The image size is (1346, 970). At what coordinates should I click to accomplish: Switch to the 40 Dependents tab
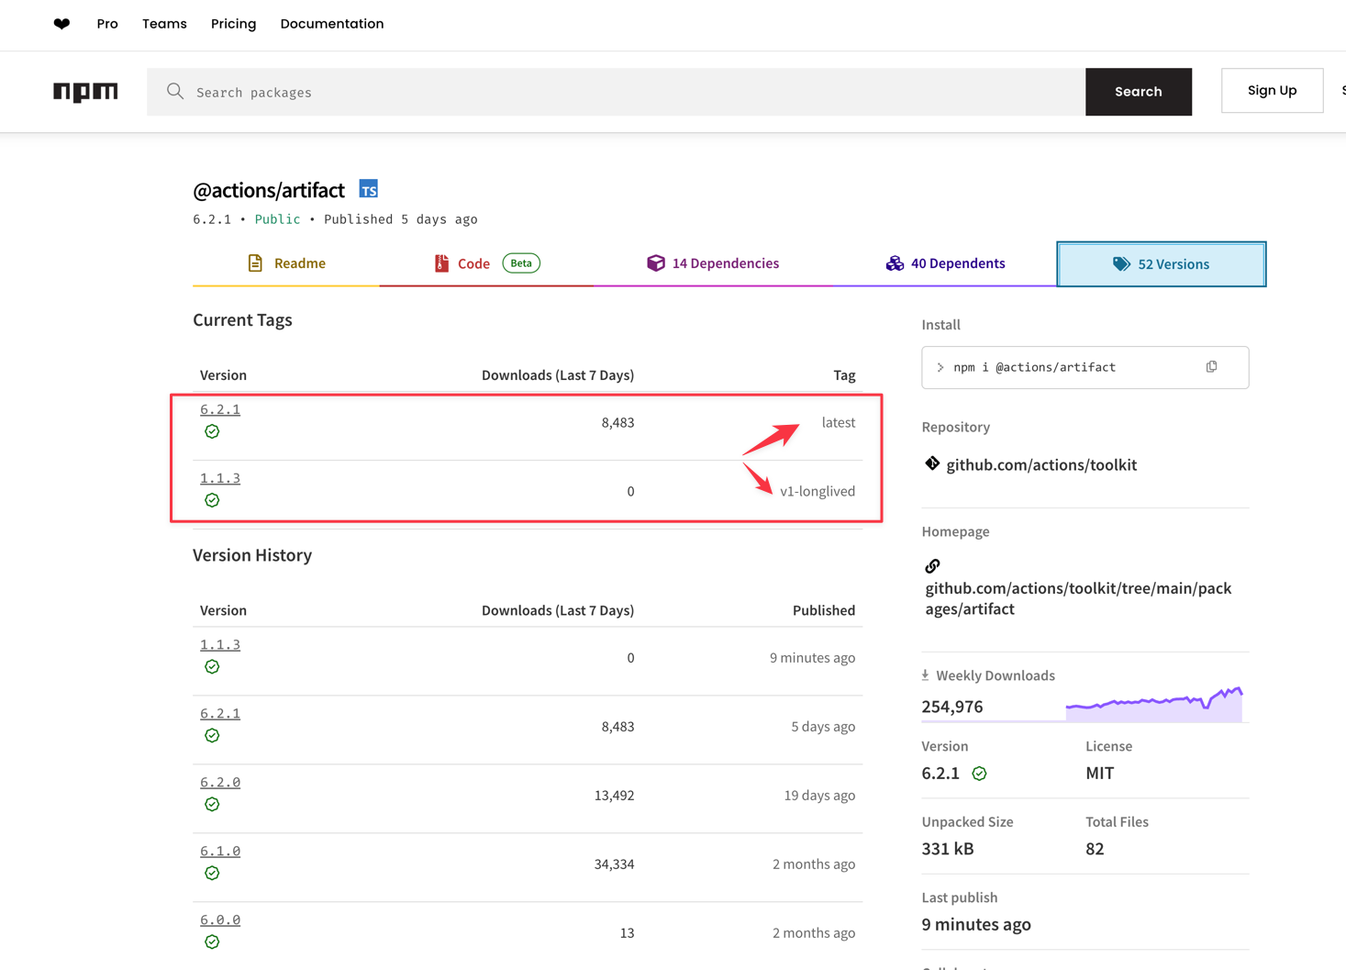click(945, 263)
